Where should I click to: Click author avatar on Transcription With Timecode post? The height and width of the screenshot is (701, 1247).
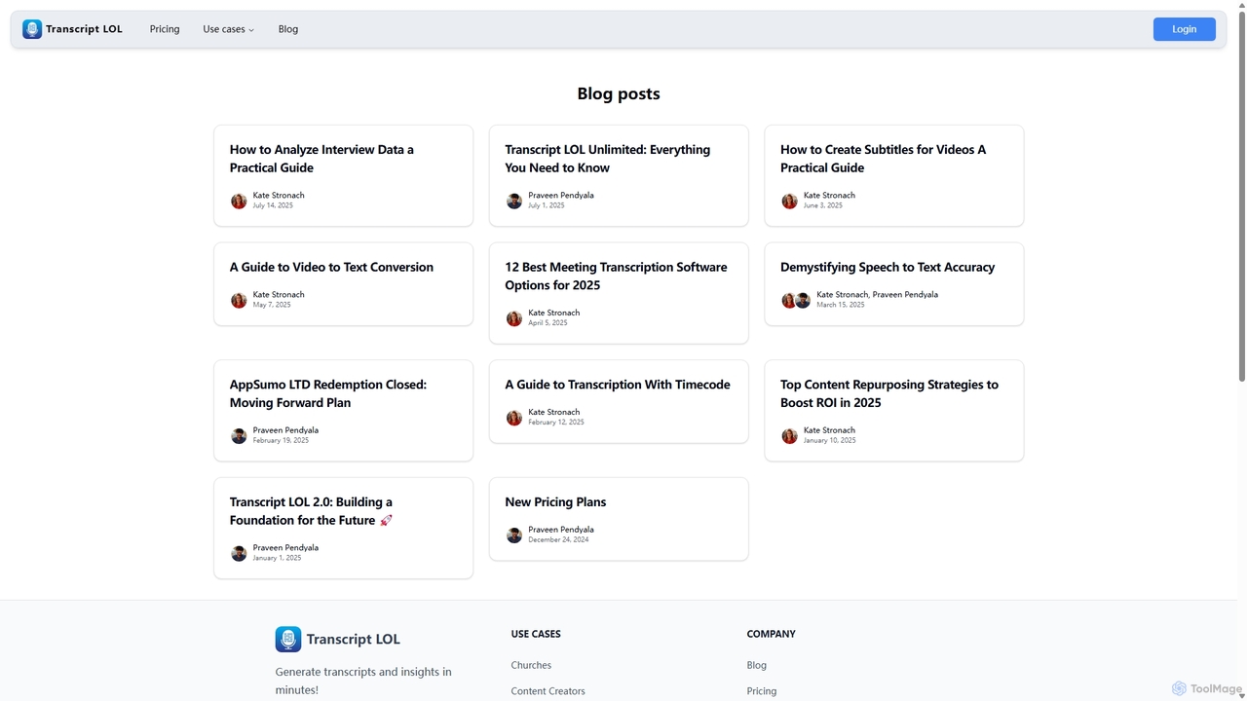(x=514, y=419)
